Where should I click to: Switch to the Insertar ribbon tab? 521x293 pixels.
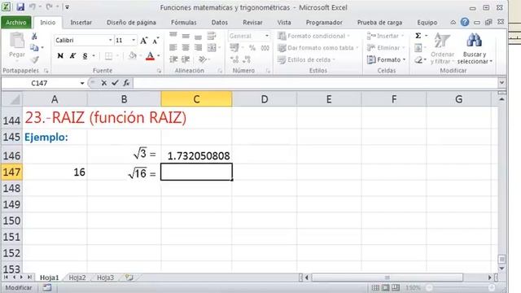81,22
